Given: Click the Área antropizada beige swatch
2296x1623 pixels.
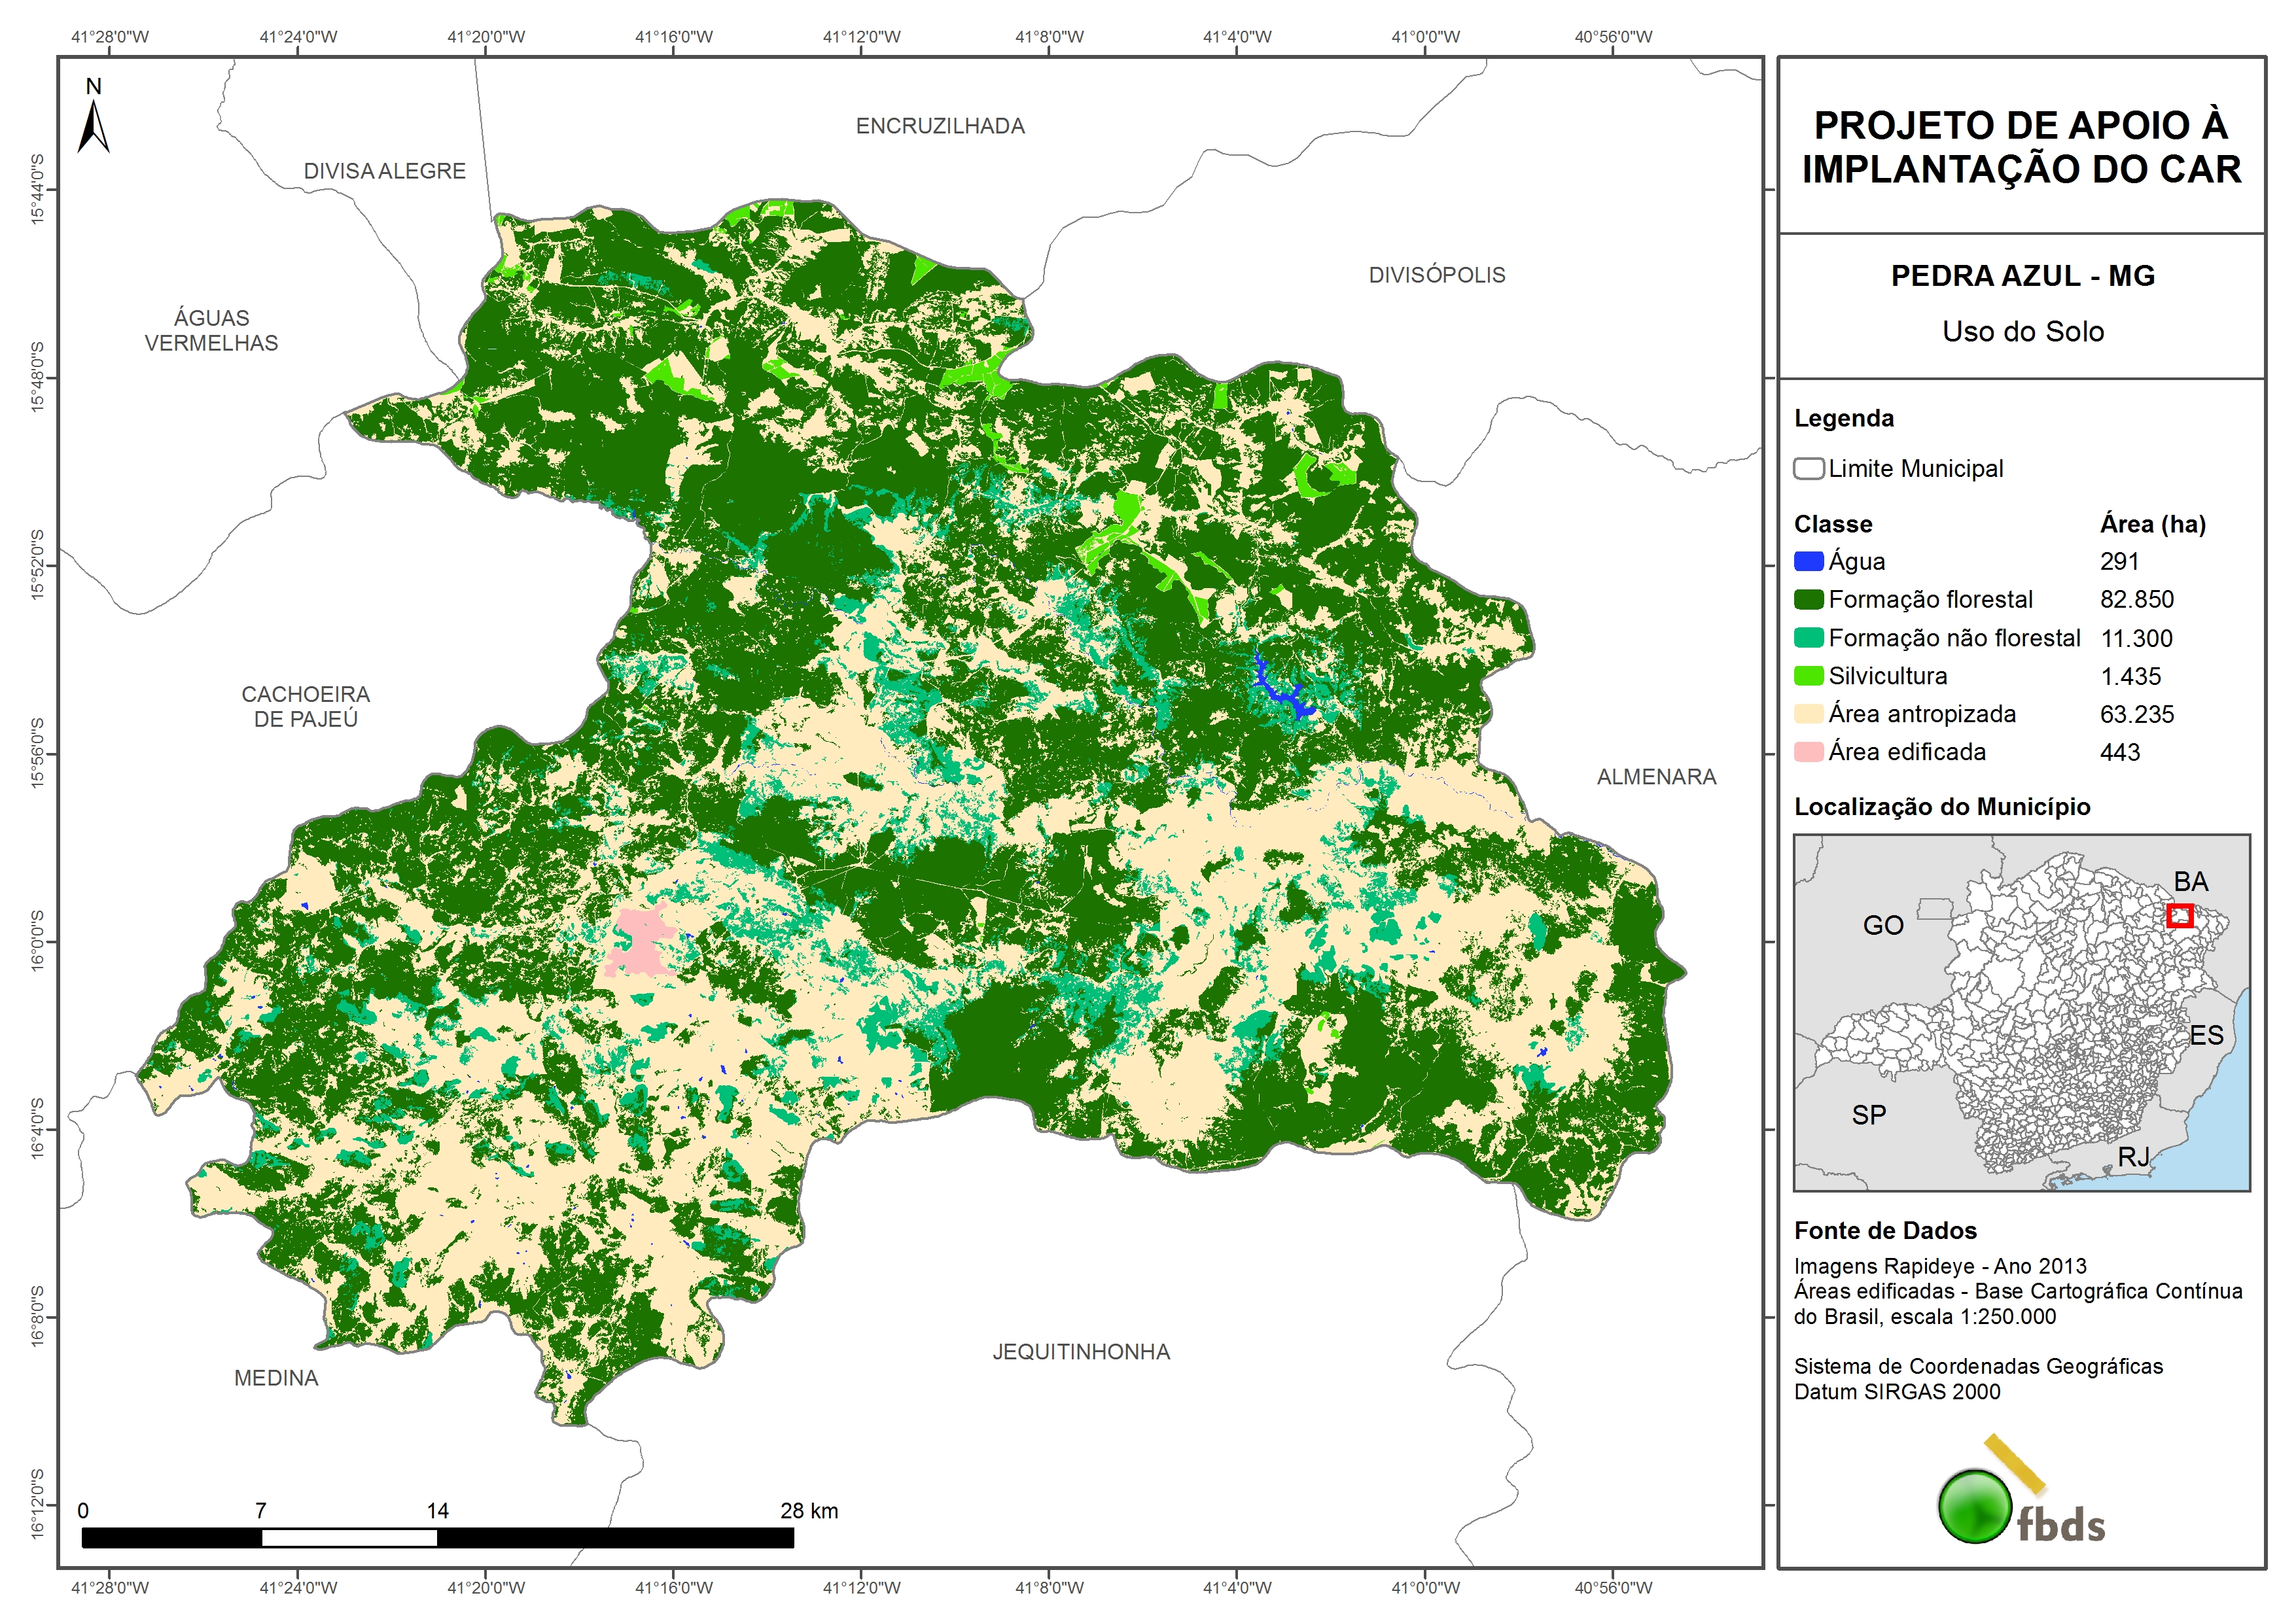Looking at the screenshot, I should click(1808, 714).
